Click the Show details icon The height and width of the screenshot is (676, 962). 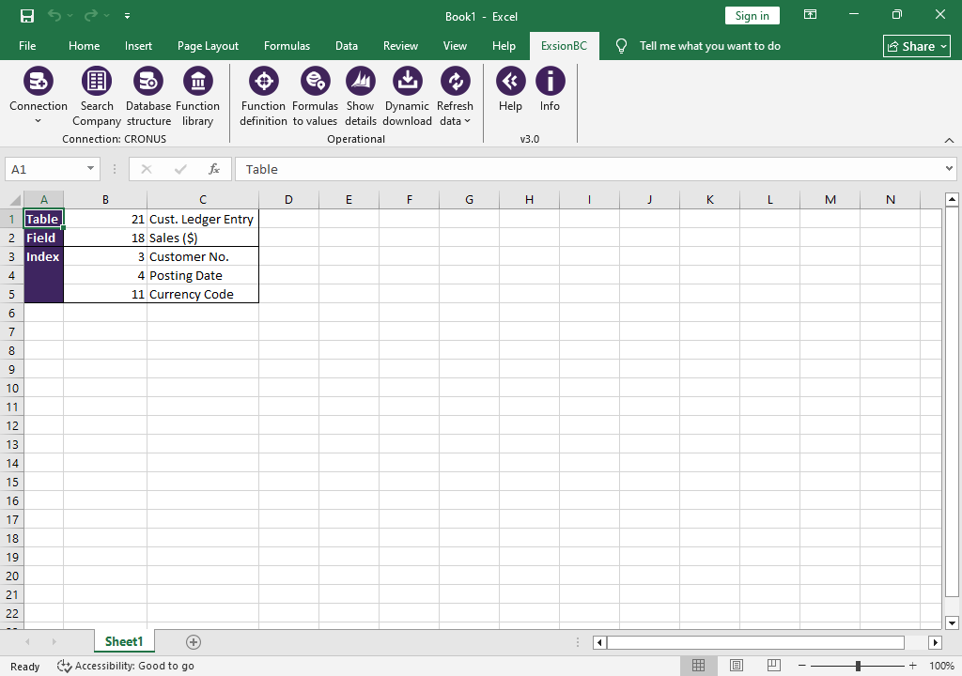(x=360, y=81)
